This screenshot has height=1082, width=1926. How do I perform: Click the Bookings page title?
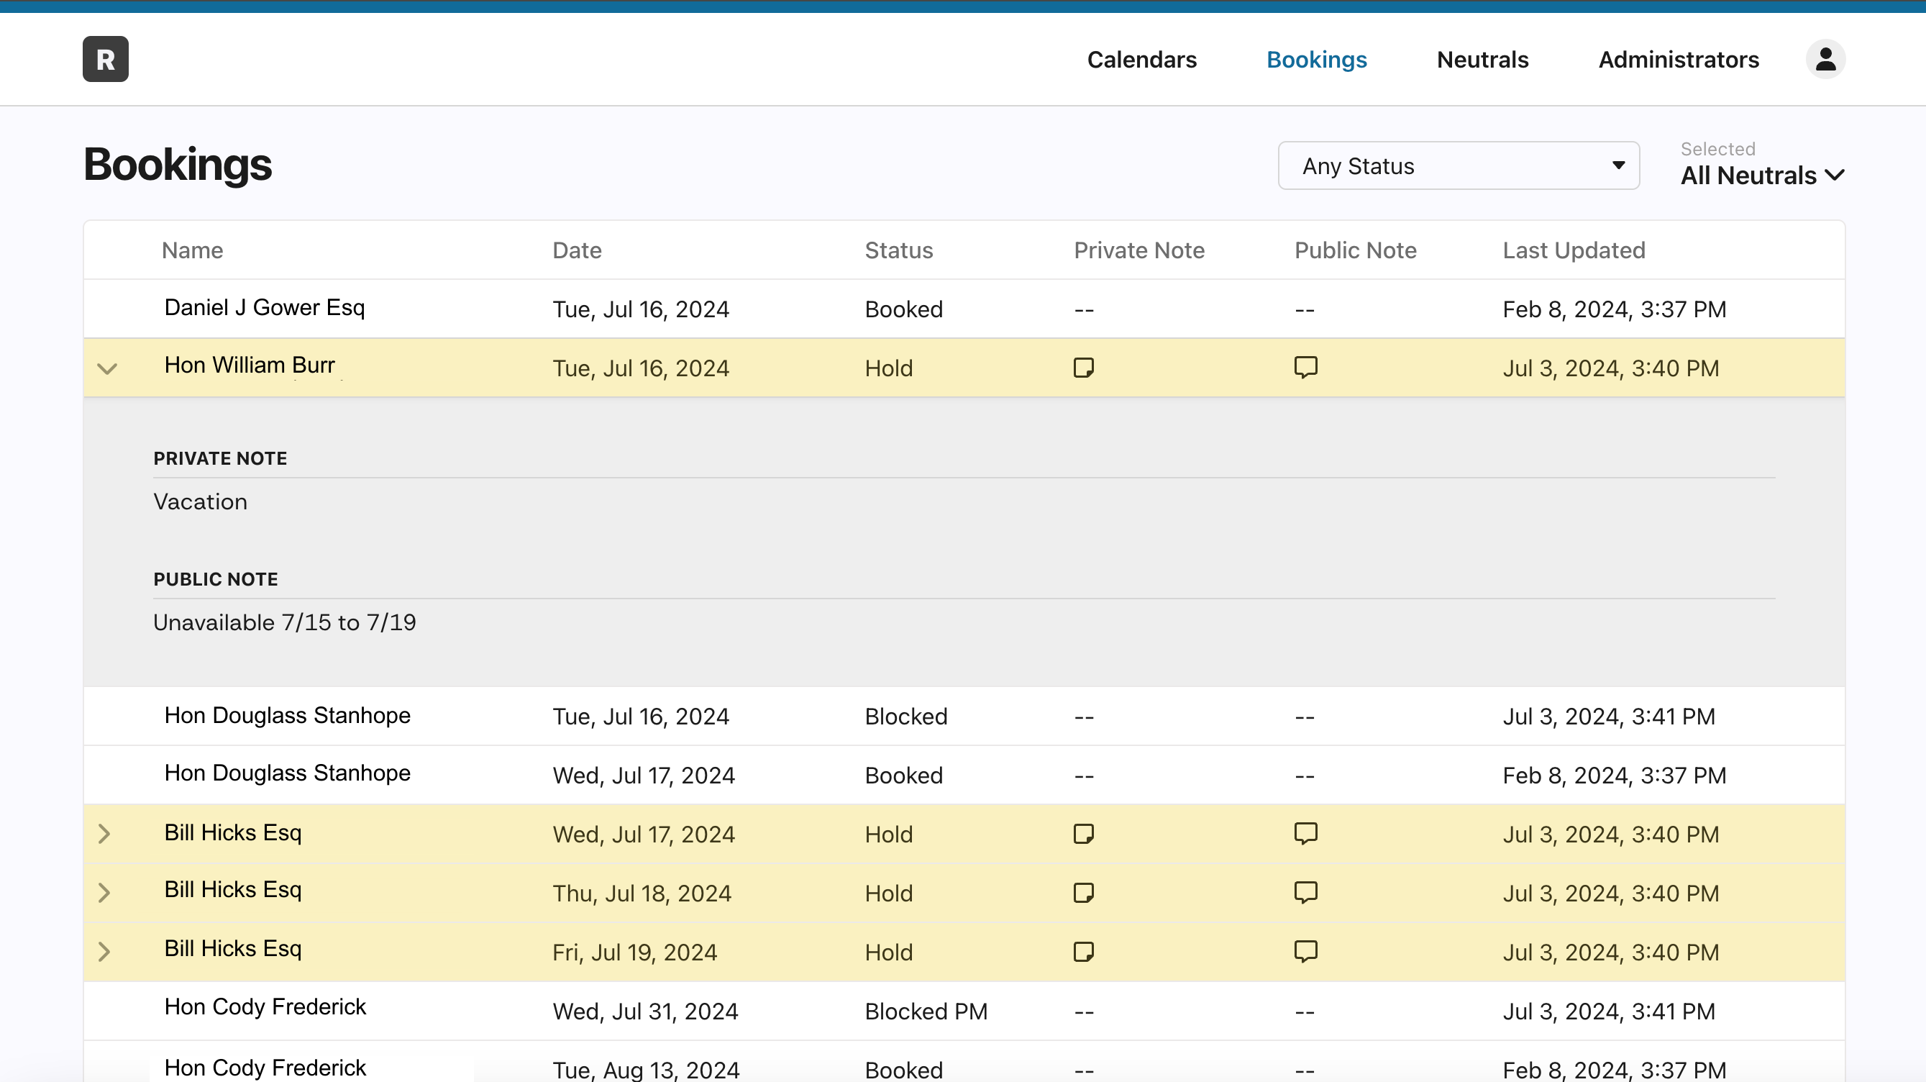click(x=177, y=165)
